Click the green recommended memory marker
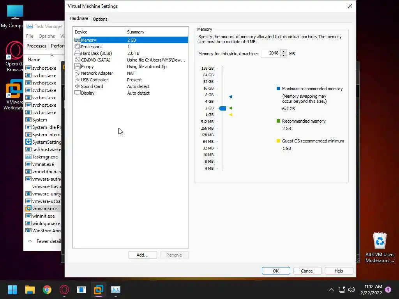The width and height of the screenshot is (399, 299). click(231, 108)
